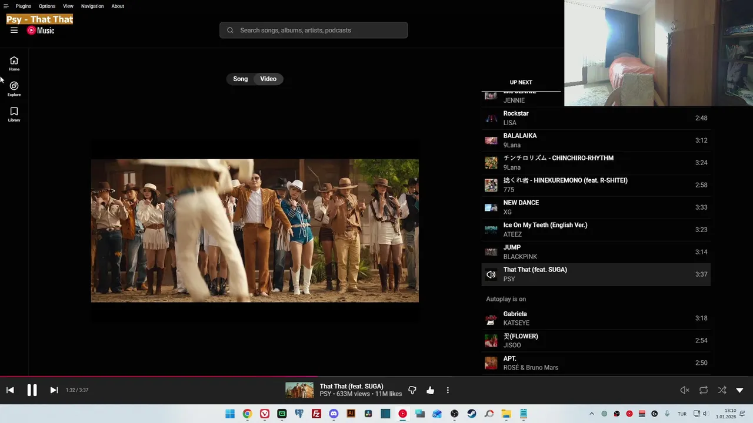Toggle repeat mode
The width and height of the screenshot is (753, 423).
703,390
